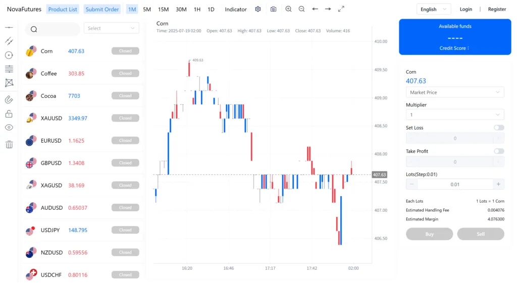This screenshot has height=290, width=517.
Task: Expand the Multiplier dropdown
Action: pos(455,115)
